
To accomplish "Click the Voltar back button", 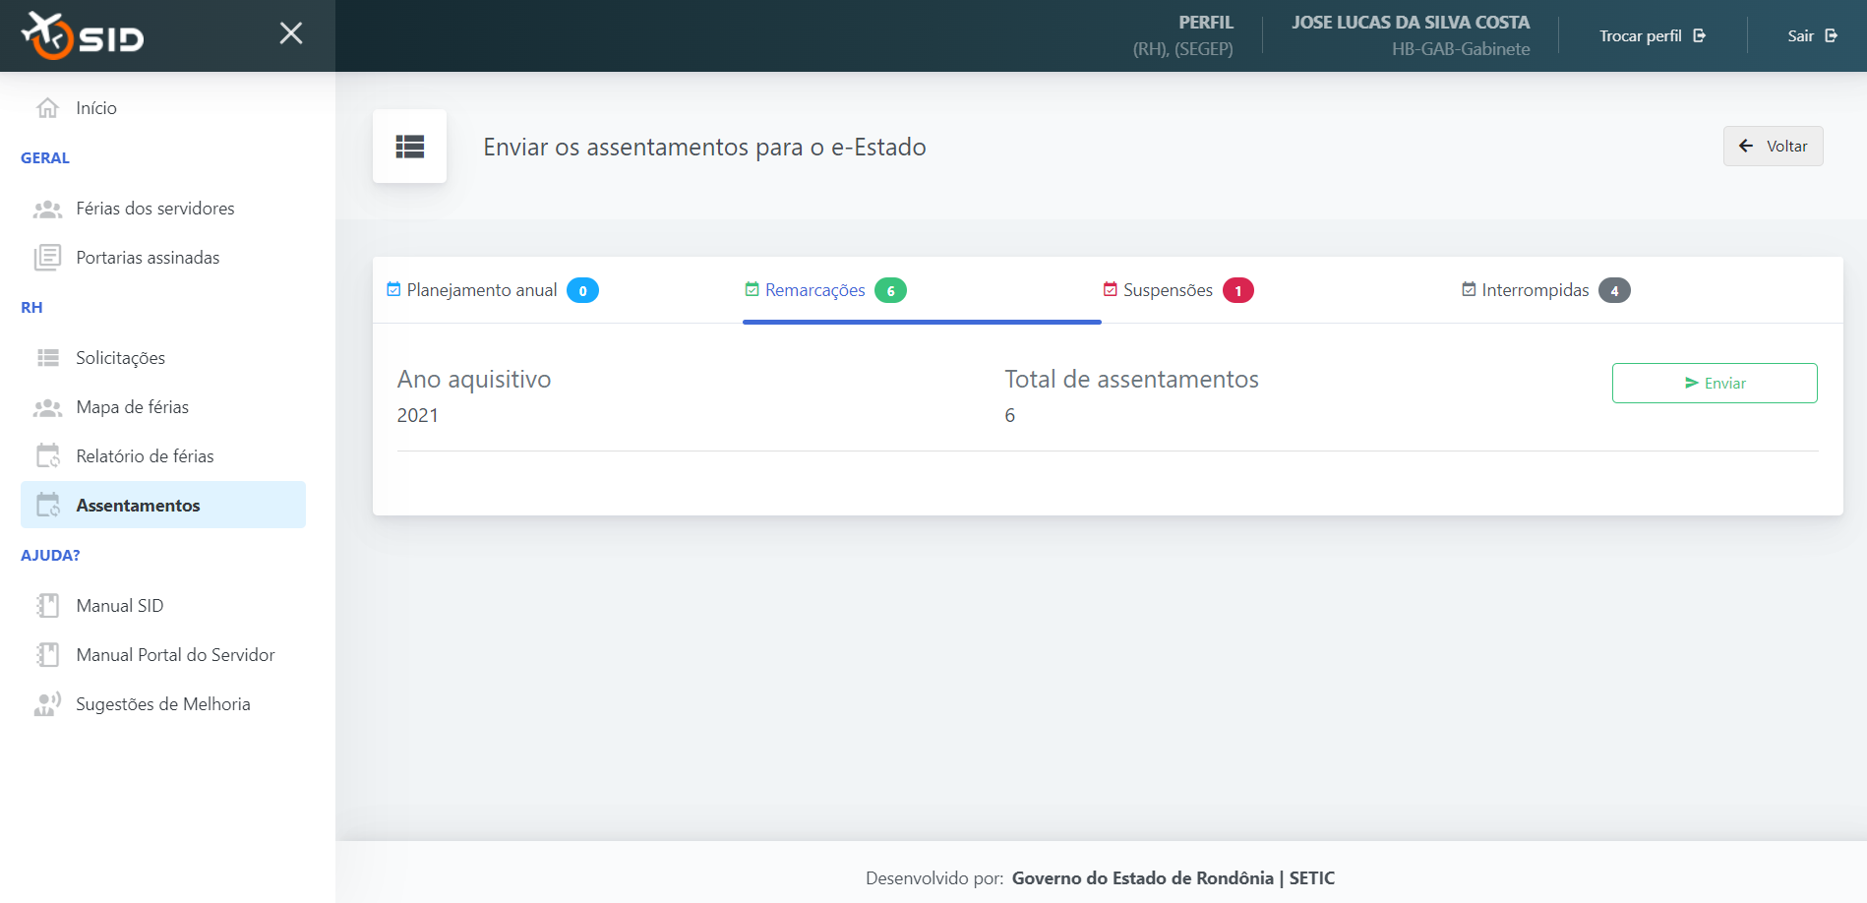I will click(1773, 147).
